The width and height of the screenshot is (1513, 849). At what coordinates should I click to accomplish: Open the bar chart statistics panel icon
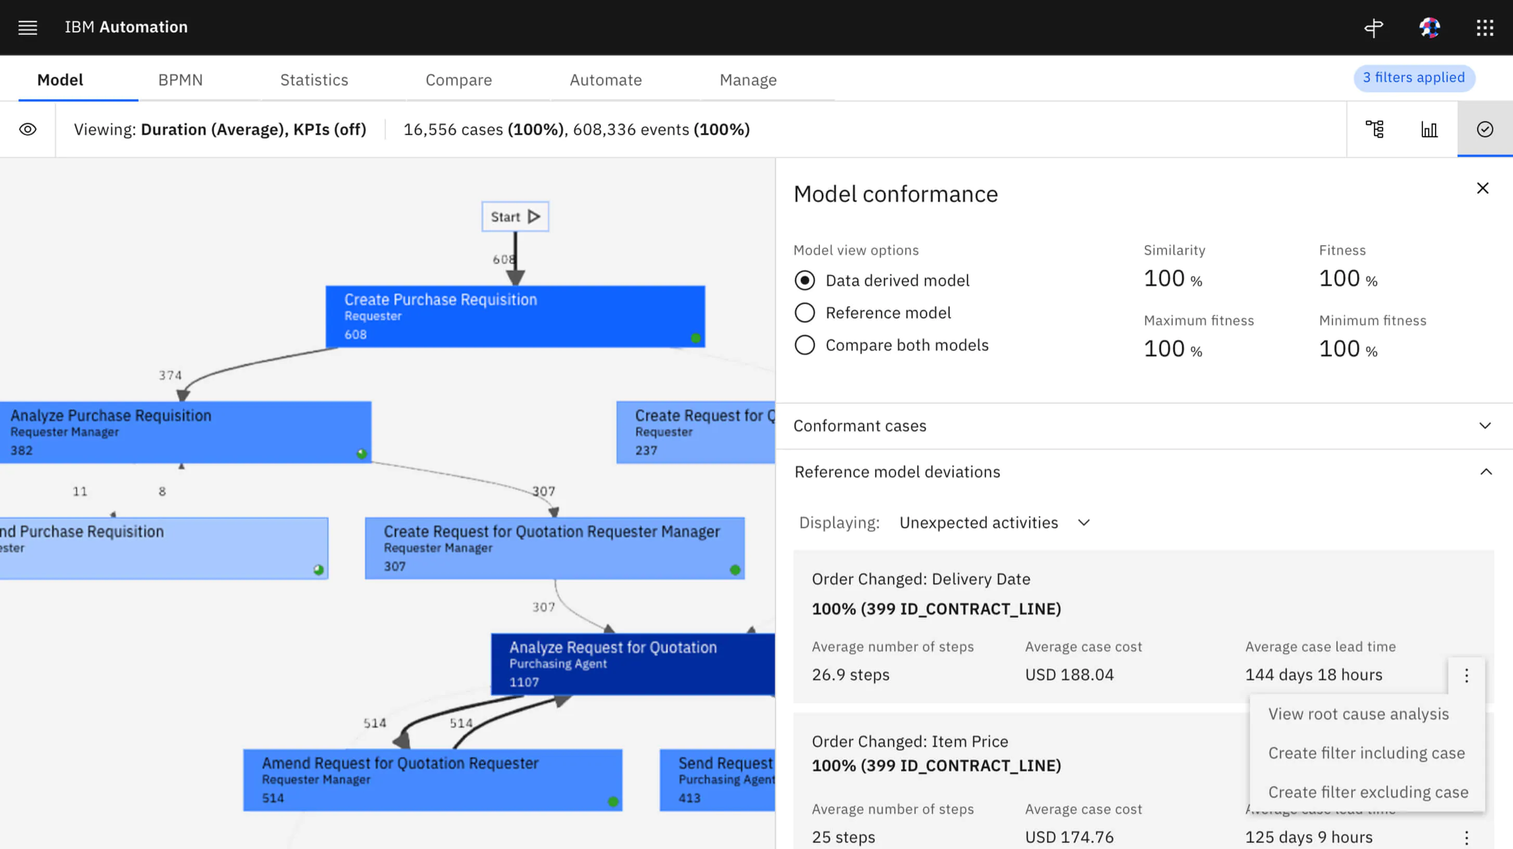1429,129
